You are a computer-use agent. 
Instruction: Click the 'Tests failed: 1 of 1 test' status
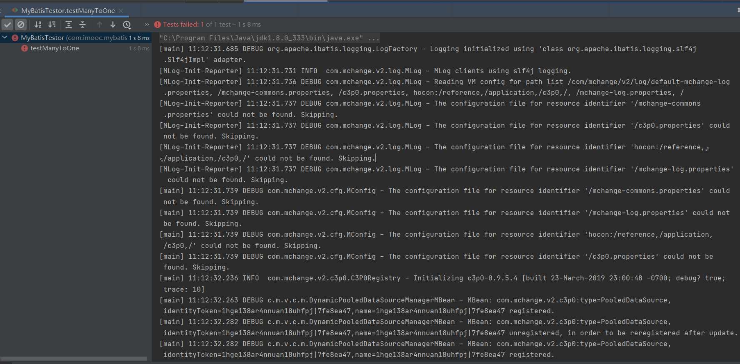[212, 25]
